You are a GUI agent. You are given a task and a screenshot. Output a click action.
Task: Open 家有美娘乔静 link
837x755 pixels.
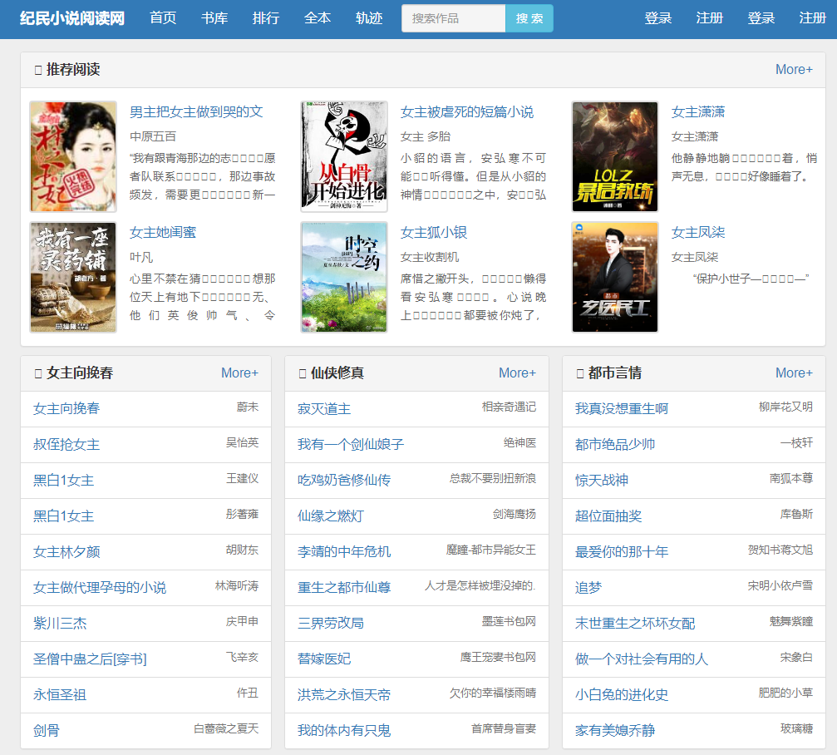click(615, 730)
